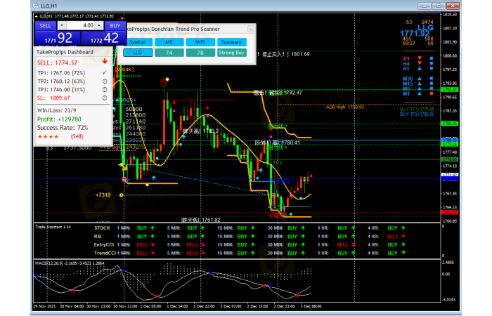The height and width of the screenshot is (316, 492).
Task: Click the H1 blue up trend arrow
Action: click(420, 69)
